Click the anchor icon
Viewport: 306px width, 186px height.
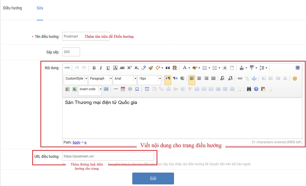254,79
